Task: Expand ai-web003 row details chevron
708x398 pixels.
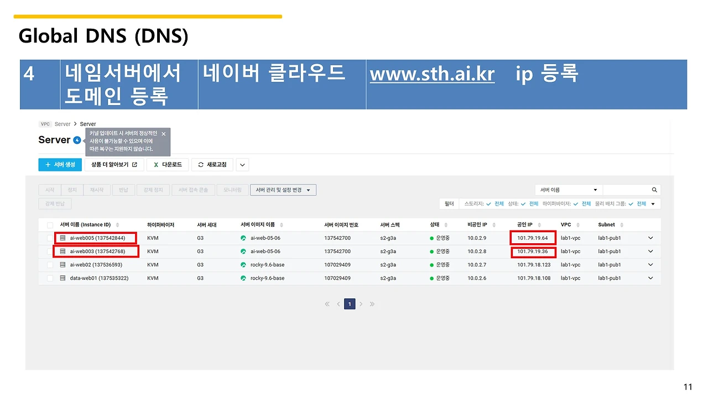Action: click(x=650, y=252)
